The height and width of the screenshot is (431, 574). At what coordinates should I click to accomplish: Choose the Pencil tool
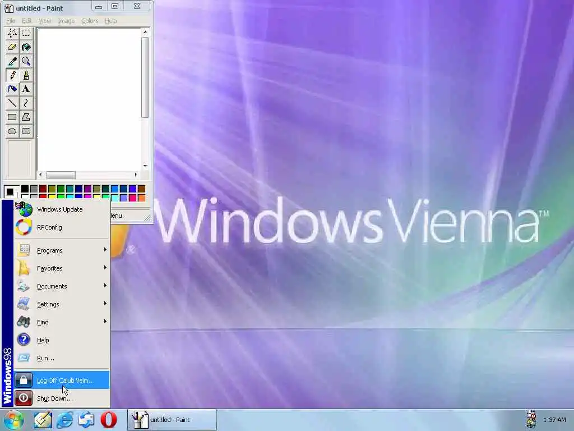click(12, 76)
